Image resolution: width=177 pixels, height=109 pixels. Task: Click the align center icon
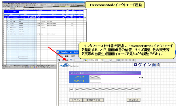pos(126,60)
